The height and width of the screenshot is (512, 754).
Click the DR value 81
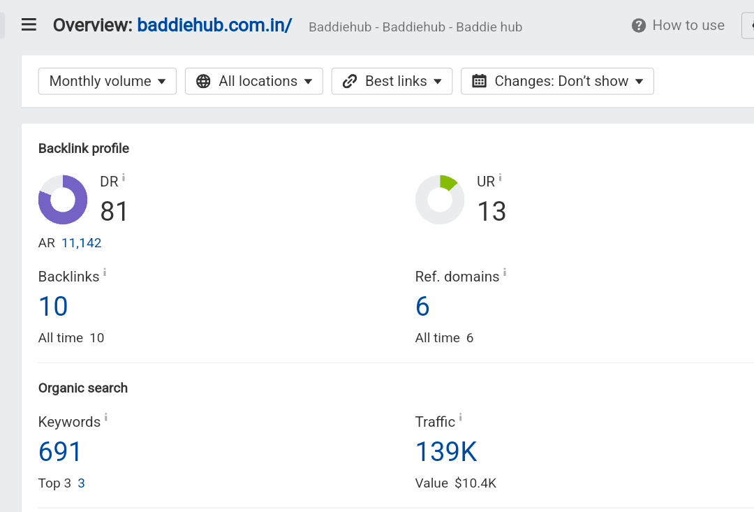tap(114, 211)
